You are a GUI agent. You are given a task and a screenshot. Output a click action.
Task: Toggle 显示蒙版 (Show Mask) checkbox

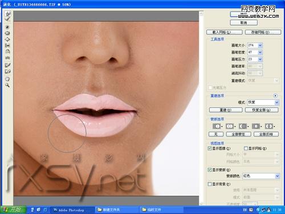[210, 169]
